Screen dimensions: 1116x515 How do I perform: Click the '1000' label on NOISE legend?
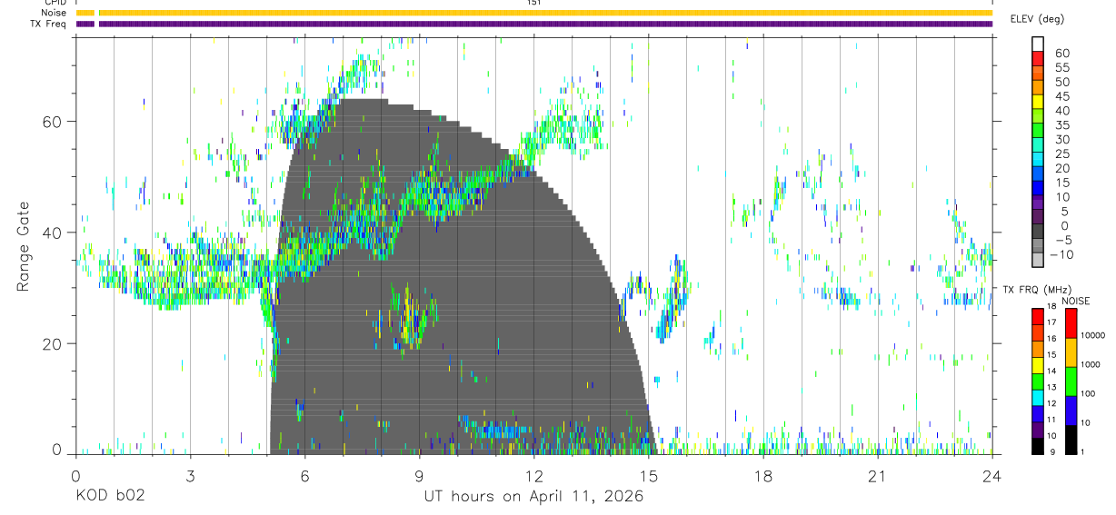pyautogui.click(x=1091, y=364)
